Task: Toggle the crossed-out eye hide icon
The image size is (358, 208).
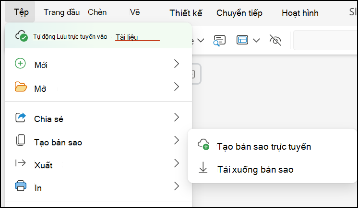Action: (x=275, y=40)
